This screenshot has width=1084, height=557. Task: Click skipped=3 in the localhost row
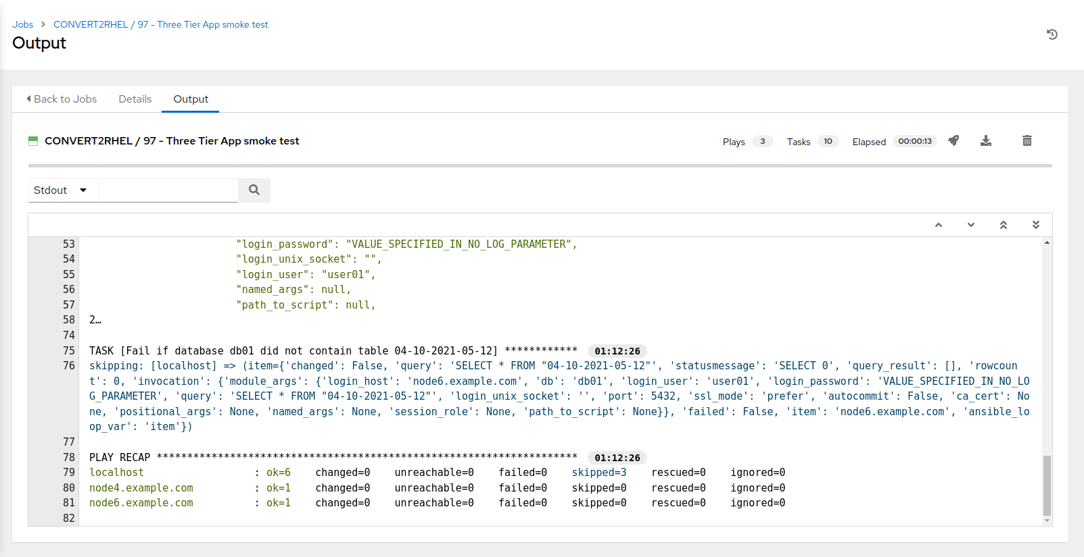599,473
